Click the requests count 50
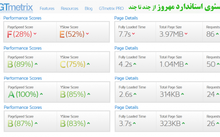The image size is (220, 137). [x=211, y=64]
